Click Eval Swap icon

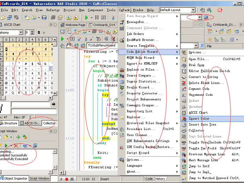[x=184, y=65]
